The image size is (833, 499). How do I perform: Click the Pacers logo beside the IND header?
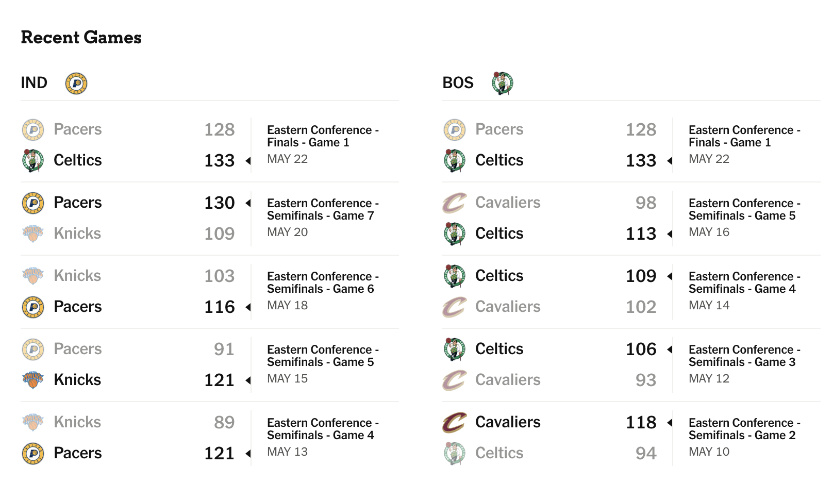point(76,84)
